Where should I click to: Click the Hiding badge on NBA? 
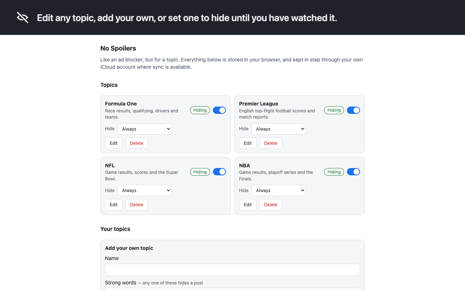pos(334,172)
